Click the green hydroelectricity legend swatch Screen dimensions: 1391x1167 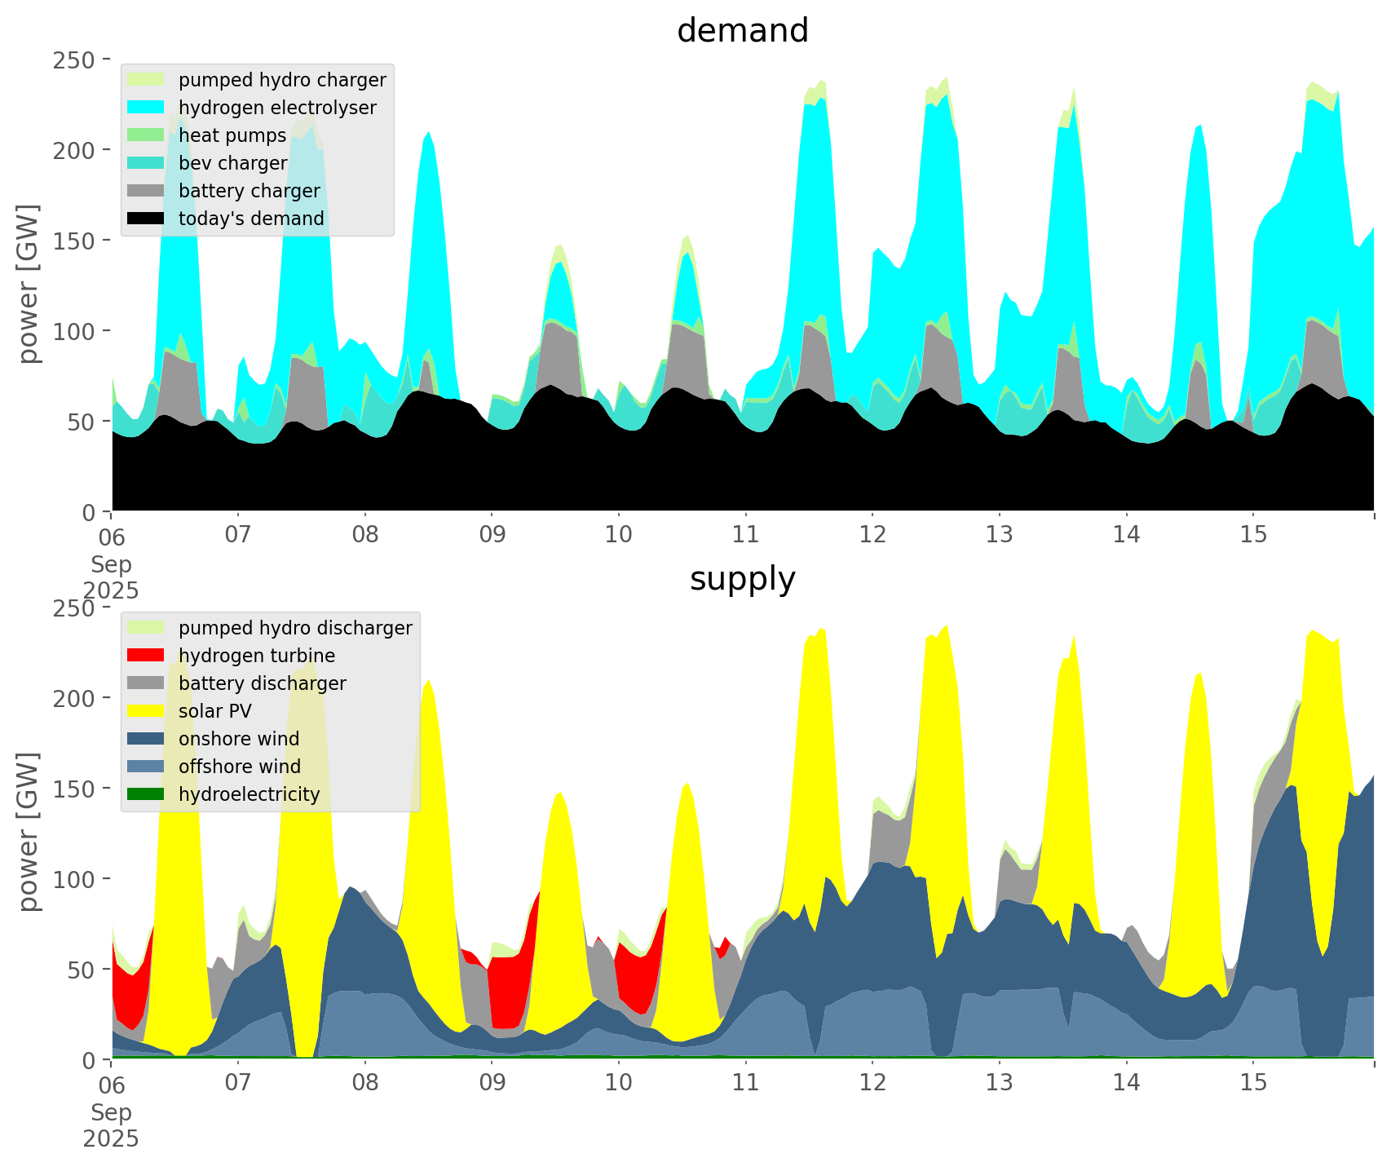pos(147,794)
